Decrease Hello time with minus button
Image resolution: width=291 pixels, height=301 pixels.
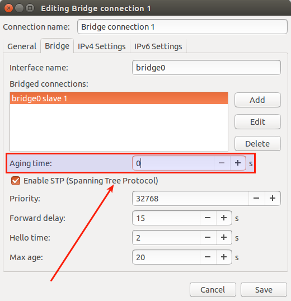click(208, 237)
